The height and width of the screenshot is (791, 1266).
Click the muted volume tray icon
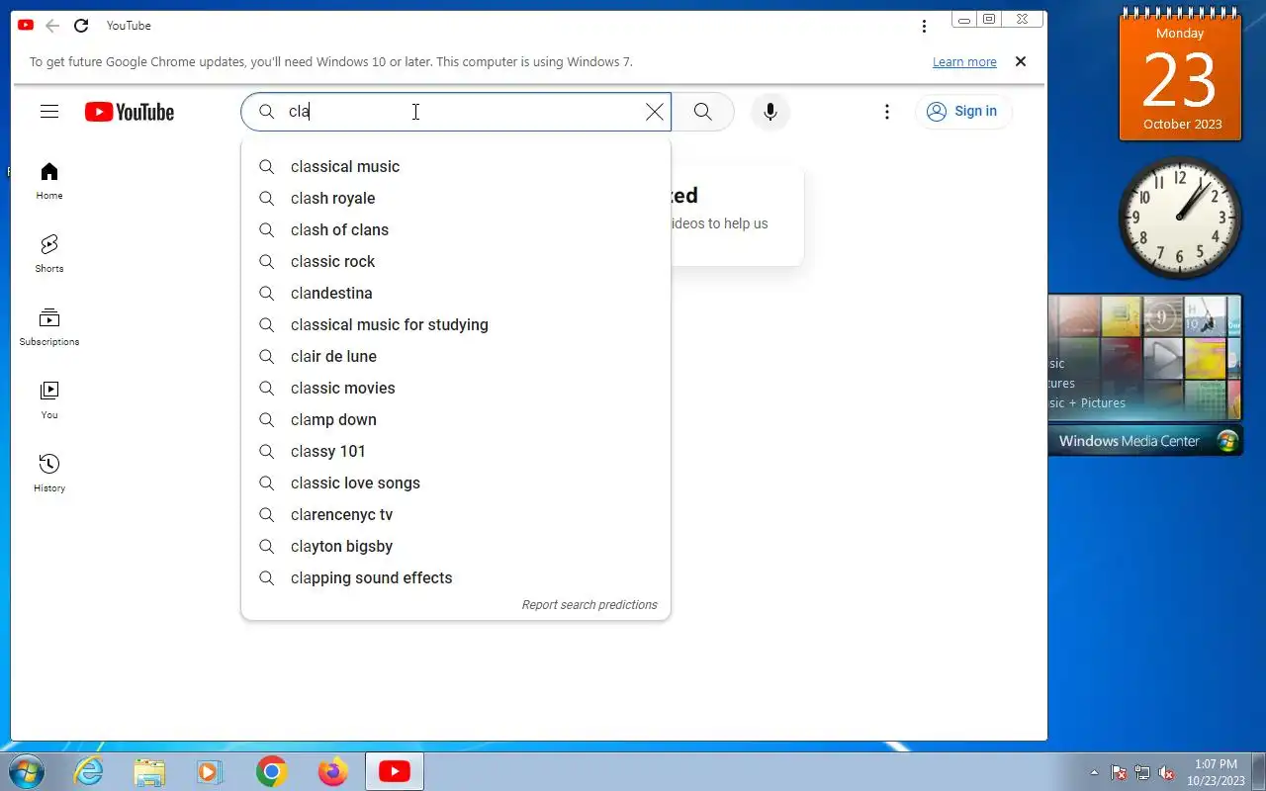pyautogui.click(x=1166, y=773)
